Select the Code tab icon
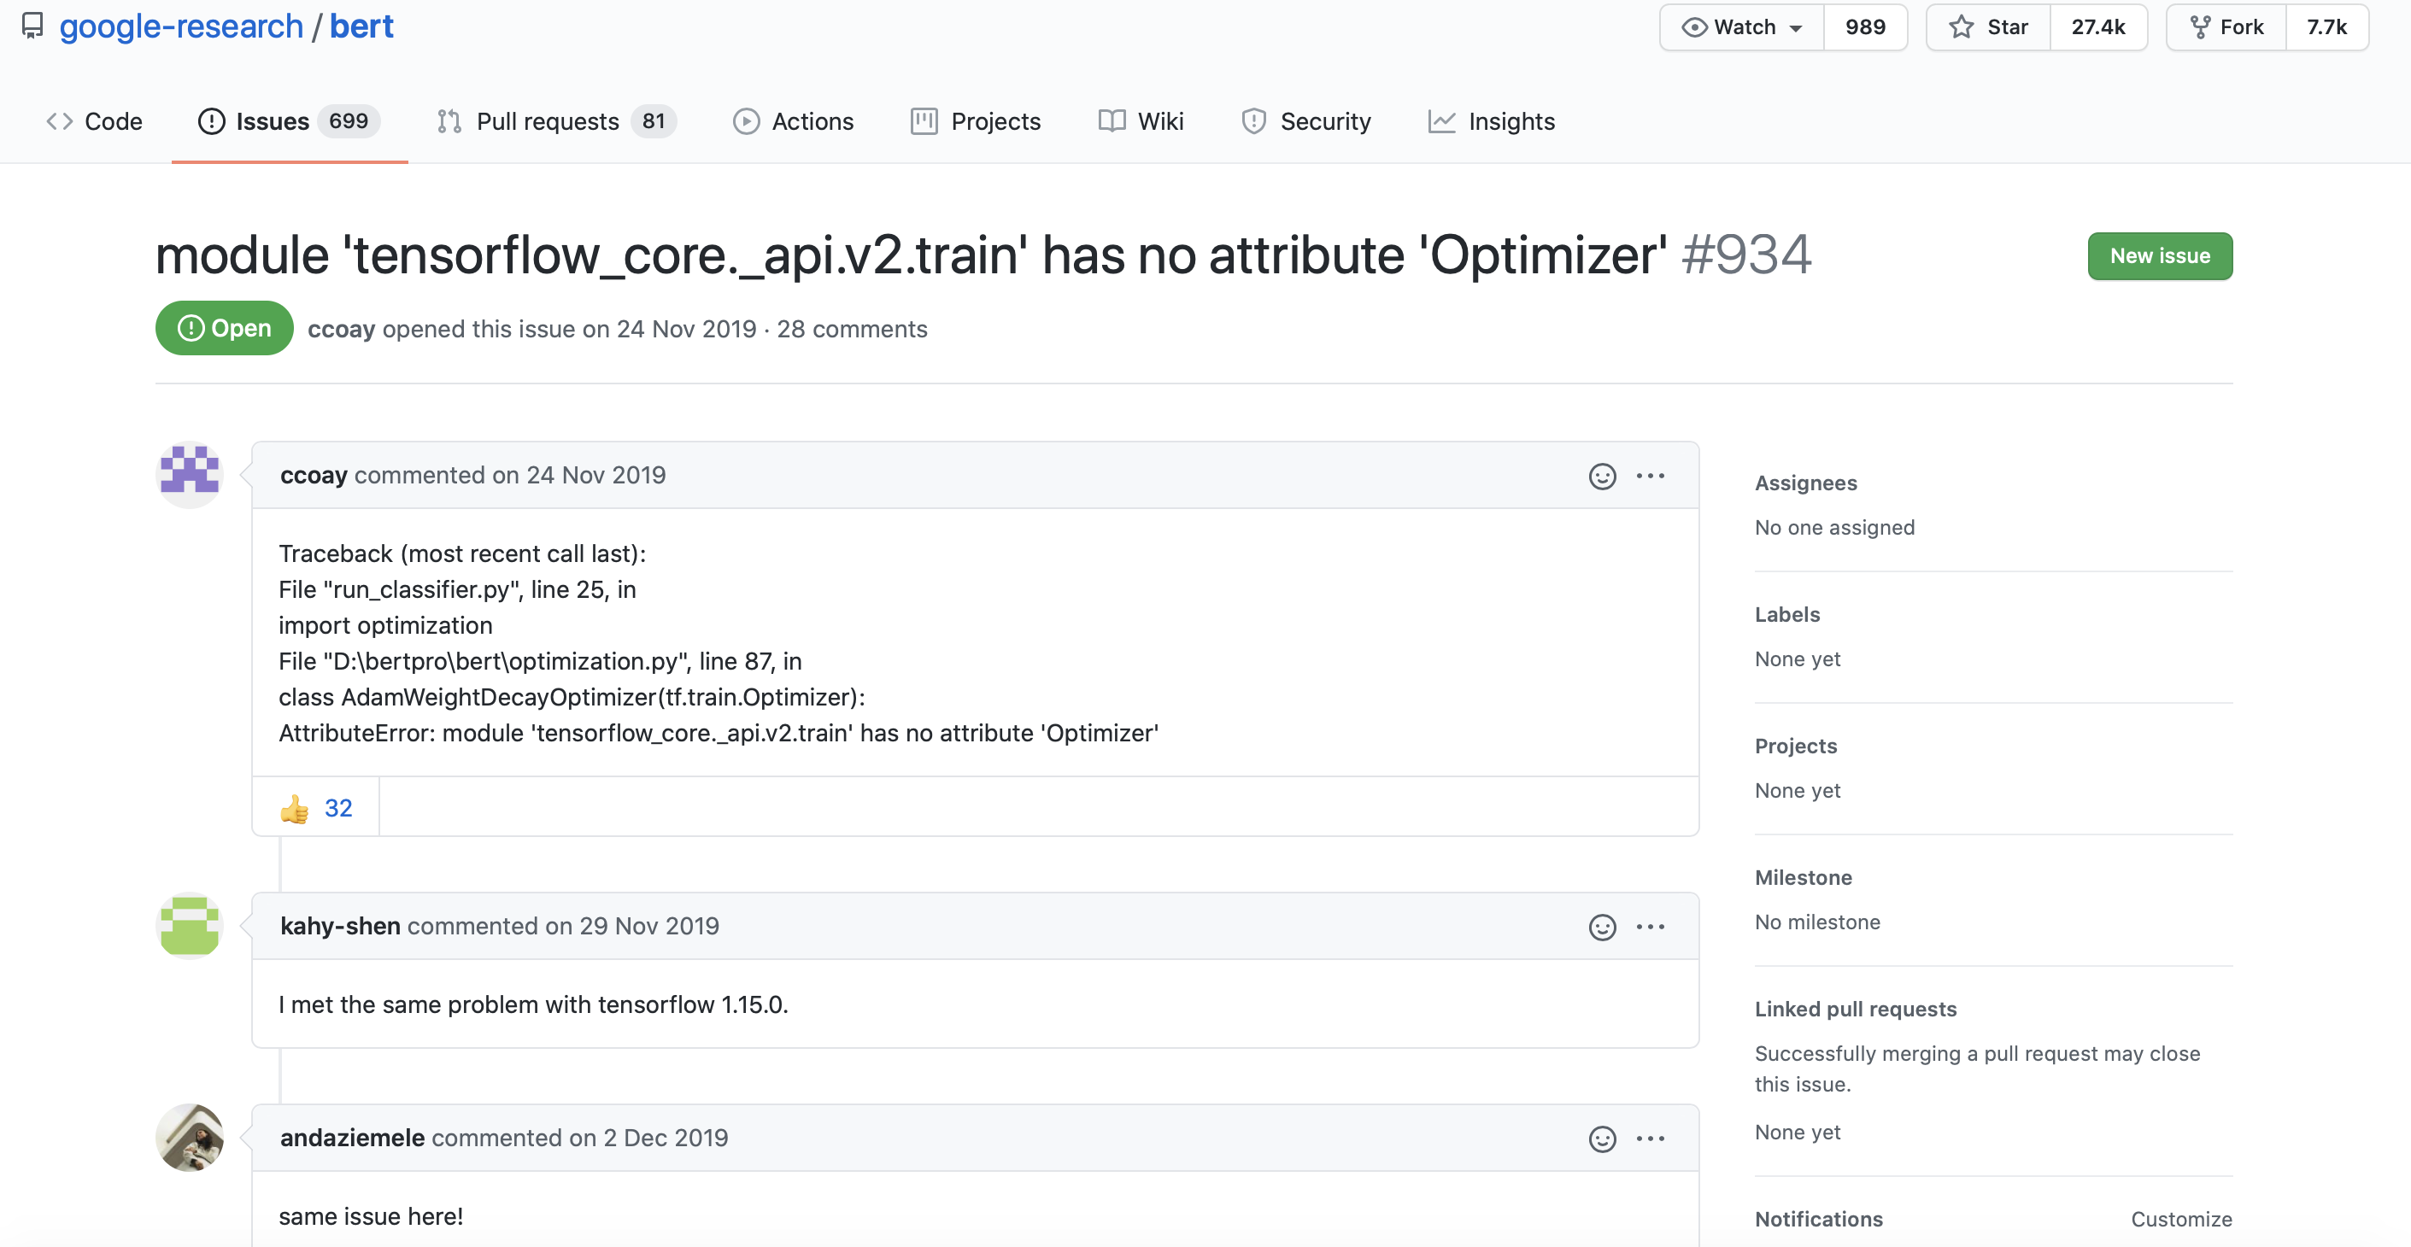The image size is (2411, 1247). [59, 120]
